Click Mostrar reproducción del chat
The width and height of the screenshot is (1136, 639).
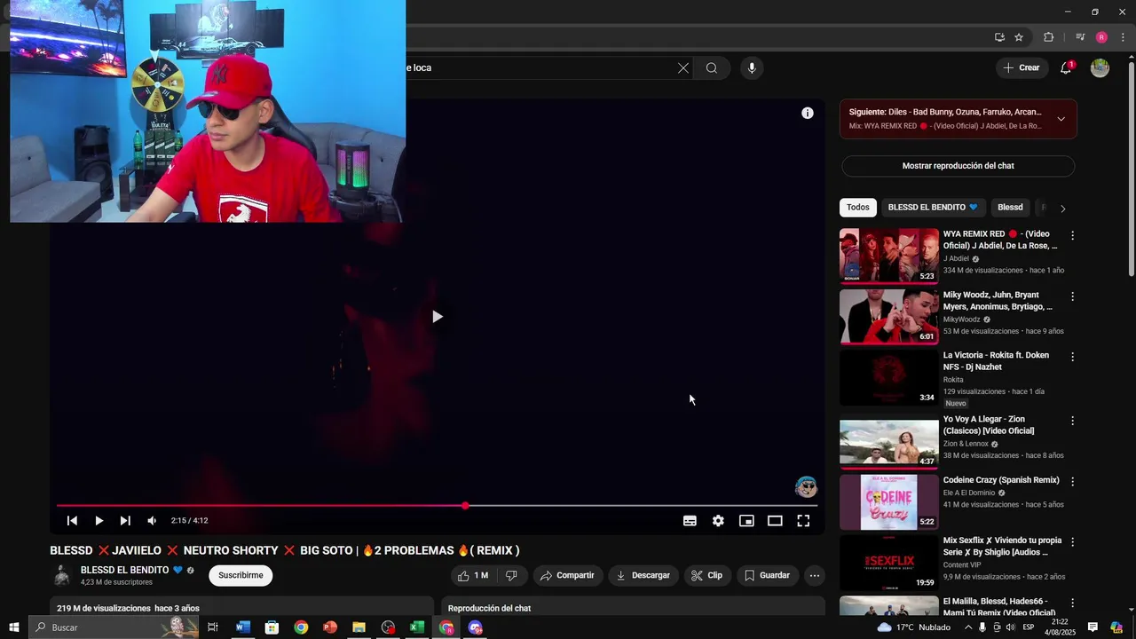pos(958,166)
